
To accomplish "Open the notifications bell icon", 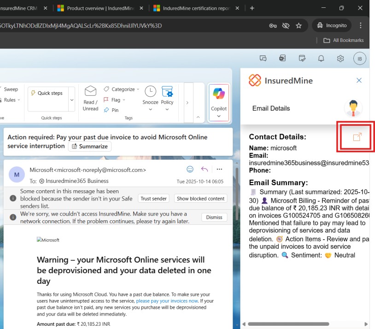I will [321, 59].
